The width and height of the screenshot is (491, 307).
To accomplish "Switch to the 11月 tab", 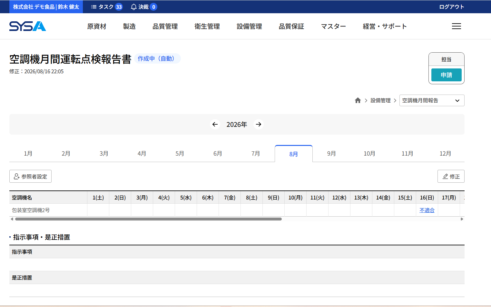I will pyautogui.click(x=408, y=154).
